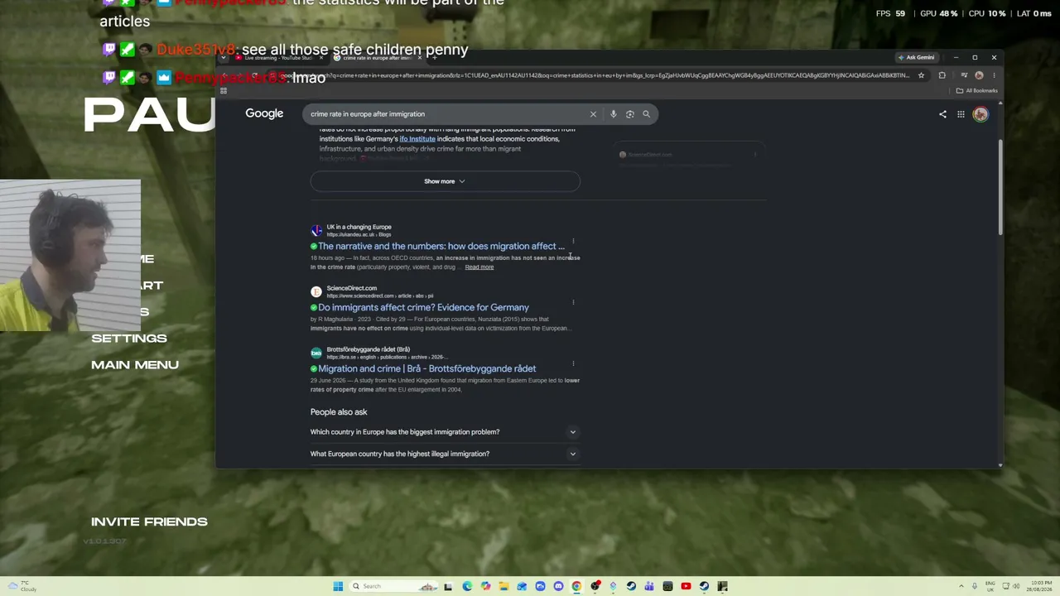Open Copilot from the taskbar
This screenshot has height=596, width=1060.
click(485, 586)
